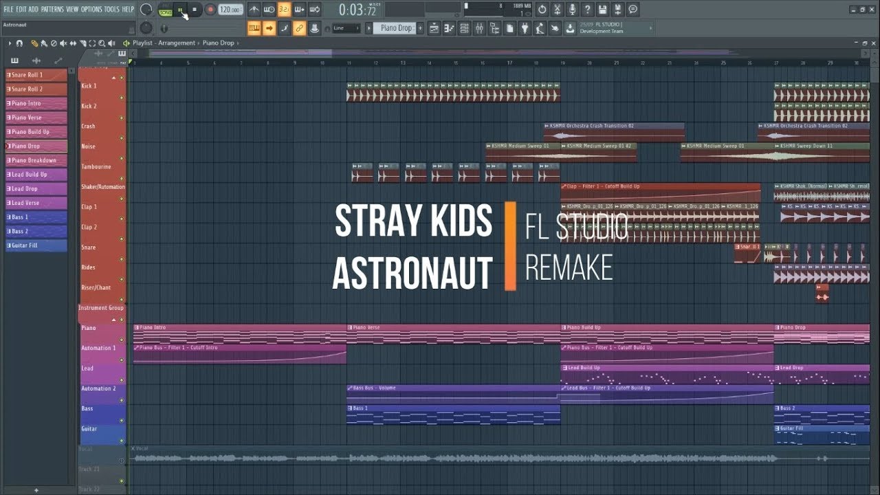Toggle the orange arrow auto-scroll icon
This screenshot has height=495, width=880.
(269, 28)
